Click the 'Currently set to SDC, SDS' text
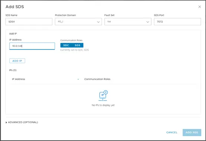The image size is (206, 141). click(x=74, y=50)
